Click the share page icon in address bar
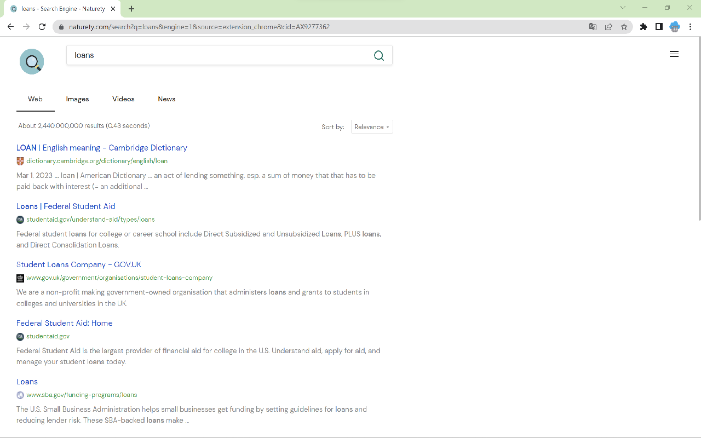This screenshot has height=438, width=701. click(x=608, y=26)
